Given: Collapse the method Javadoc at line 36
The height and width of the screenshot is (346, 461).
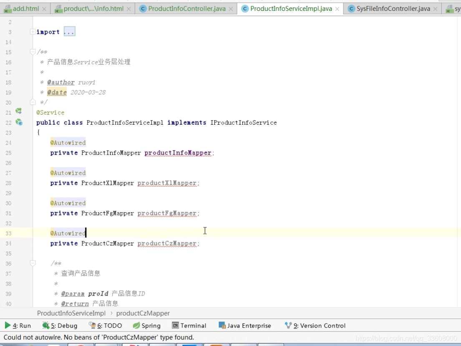Looking at the screenshot, I should (33, 263).
